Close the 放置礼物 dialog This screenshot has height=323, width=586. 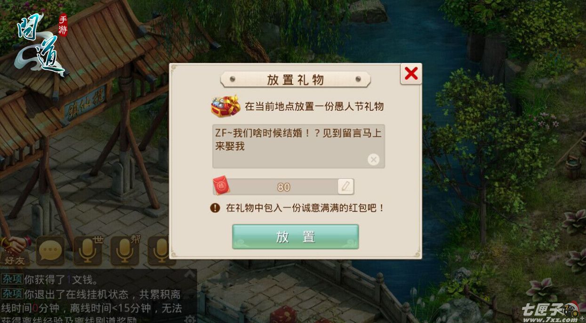[411, 74]
